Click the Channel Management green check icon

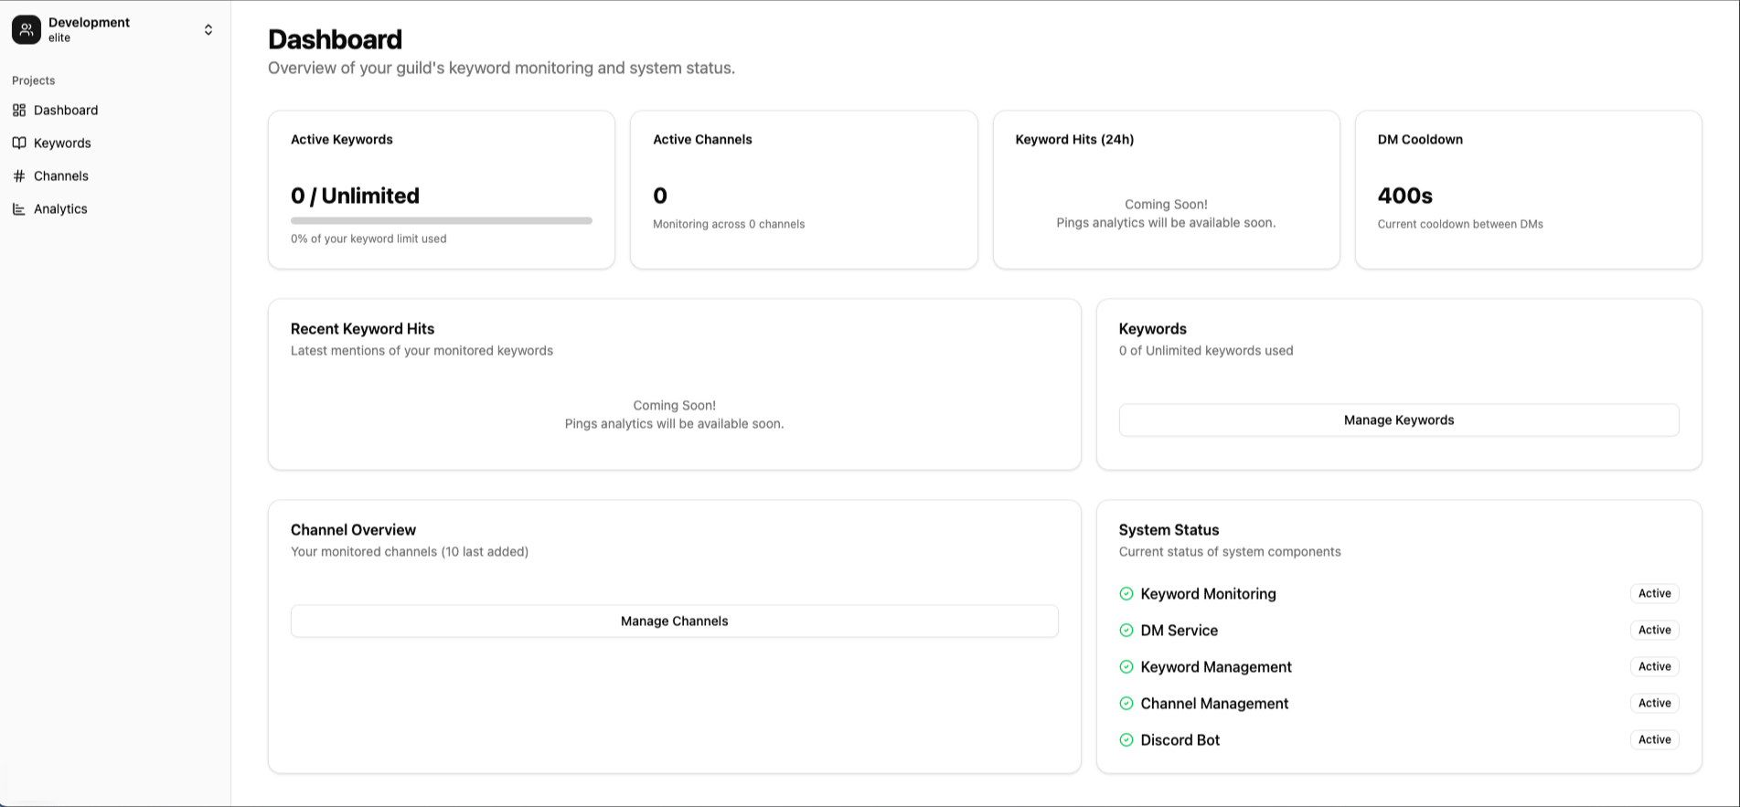pos(1126,703)
